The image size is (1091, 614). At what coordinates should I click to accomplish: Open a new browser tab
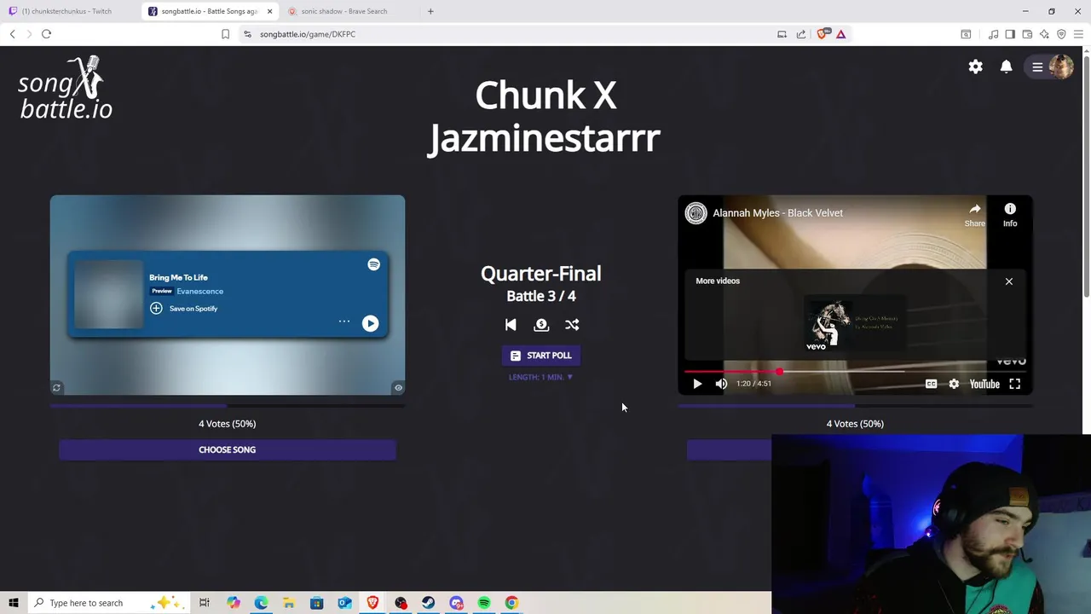430,11
